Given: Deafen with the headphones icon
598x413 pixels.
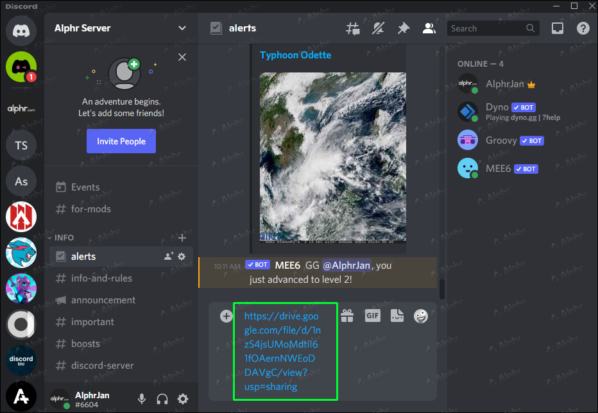Looking at the screenshot, I should [x=162, y=399].
